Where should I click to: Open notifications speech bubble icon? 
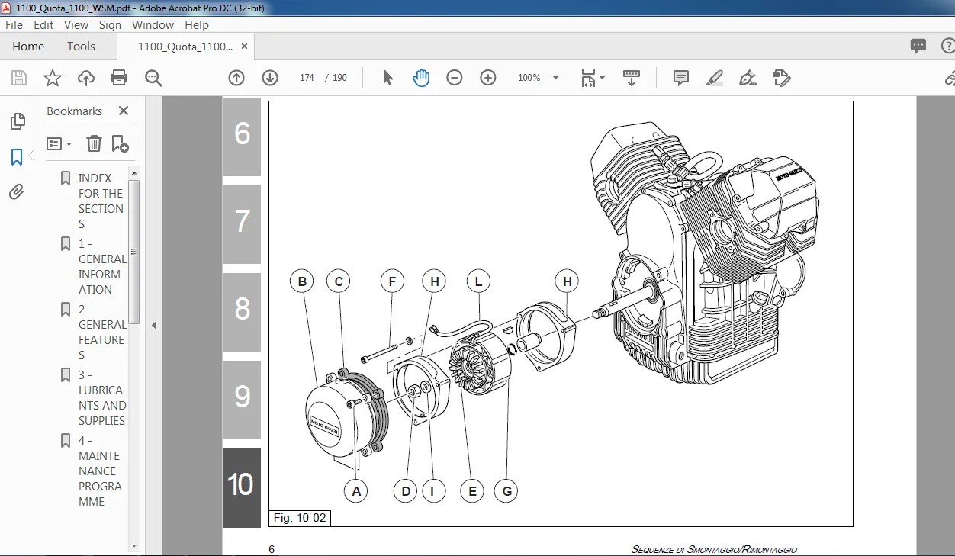pos(918,47)
